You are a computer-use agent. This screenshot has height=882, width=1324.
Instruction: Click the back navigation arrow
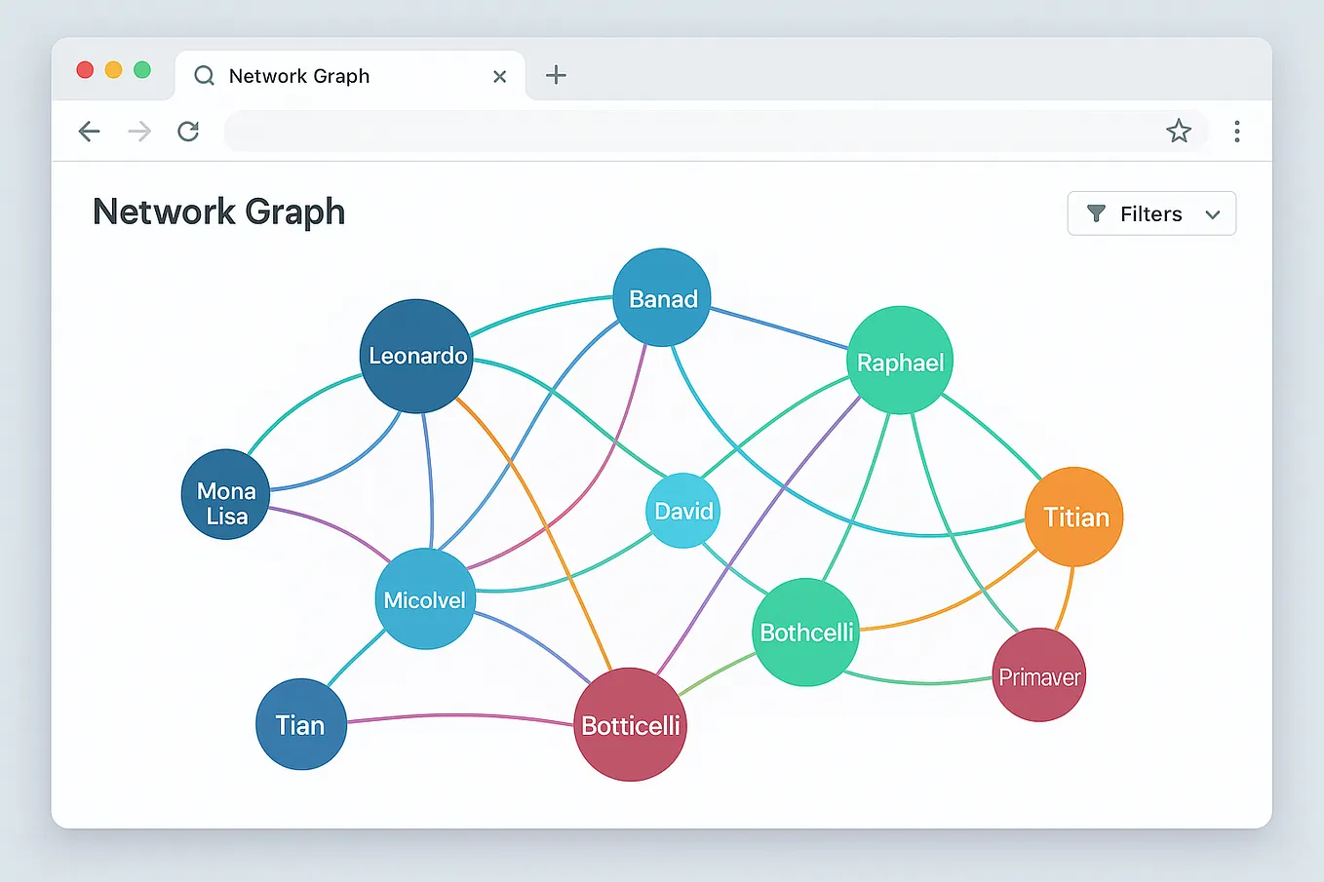(89, 131)
